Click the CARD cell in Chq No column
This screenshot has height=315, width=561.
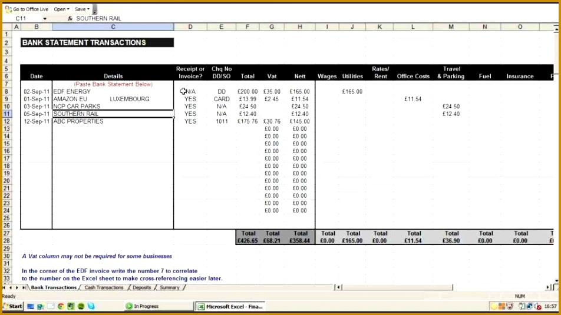(222, 99)
